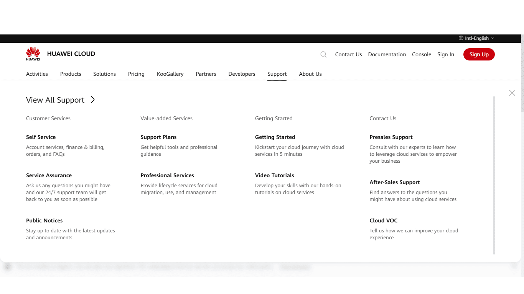The width and height of the screenshot is (524, 294).
Task: Select the Support menu tab
Action: [277, 74]
